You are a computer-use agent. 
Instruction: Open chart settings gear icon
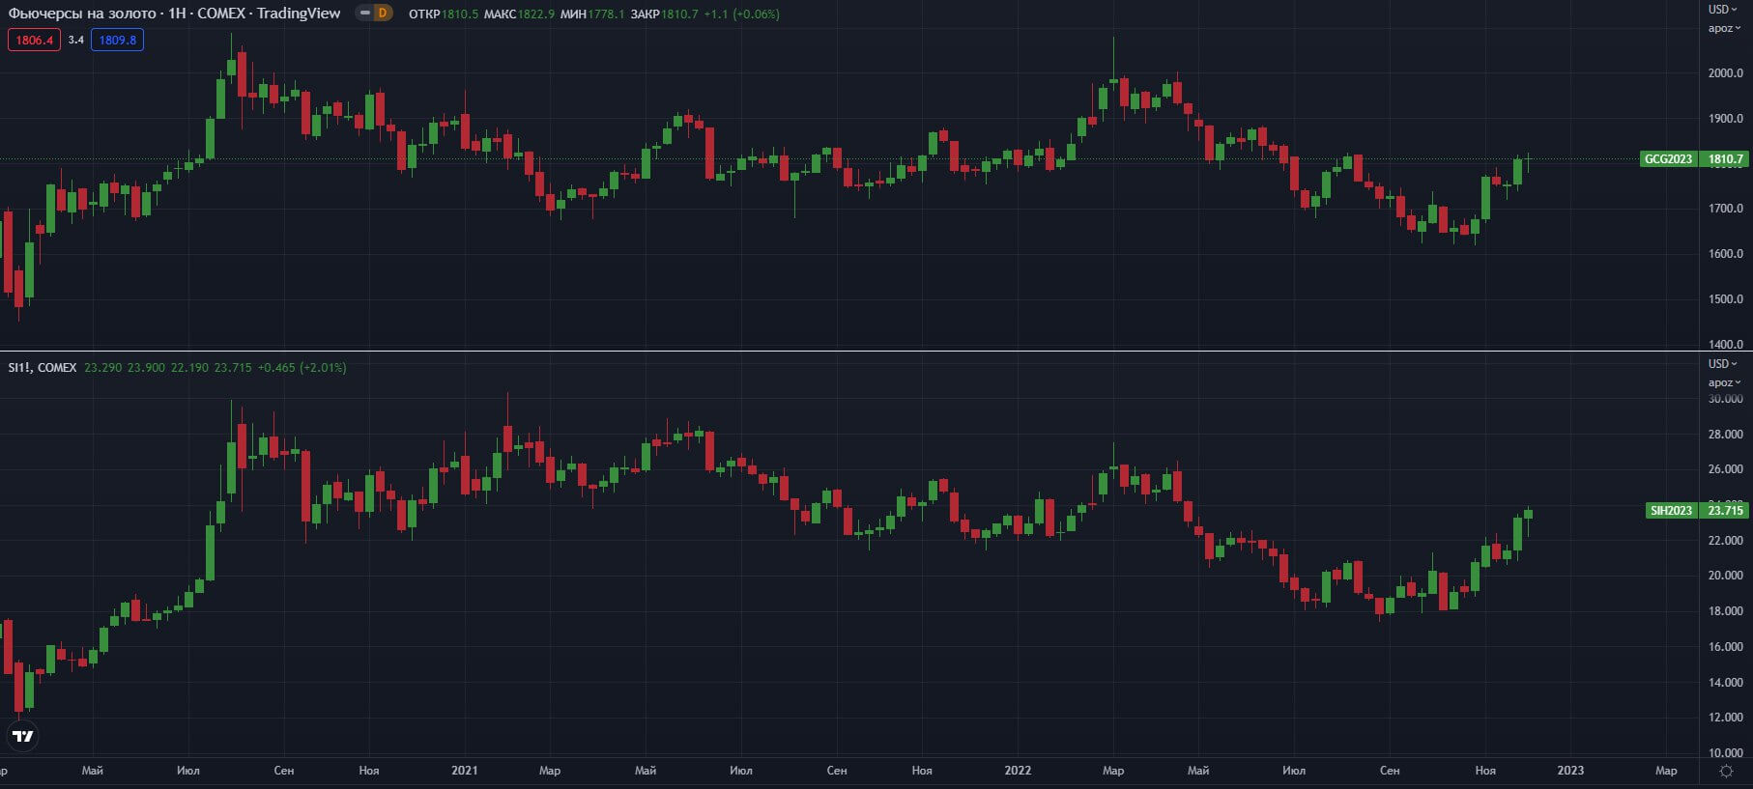[x=1726, y=771]
